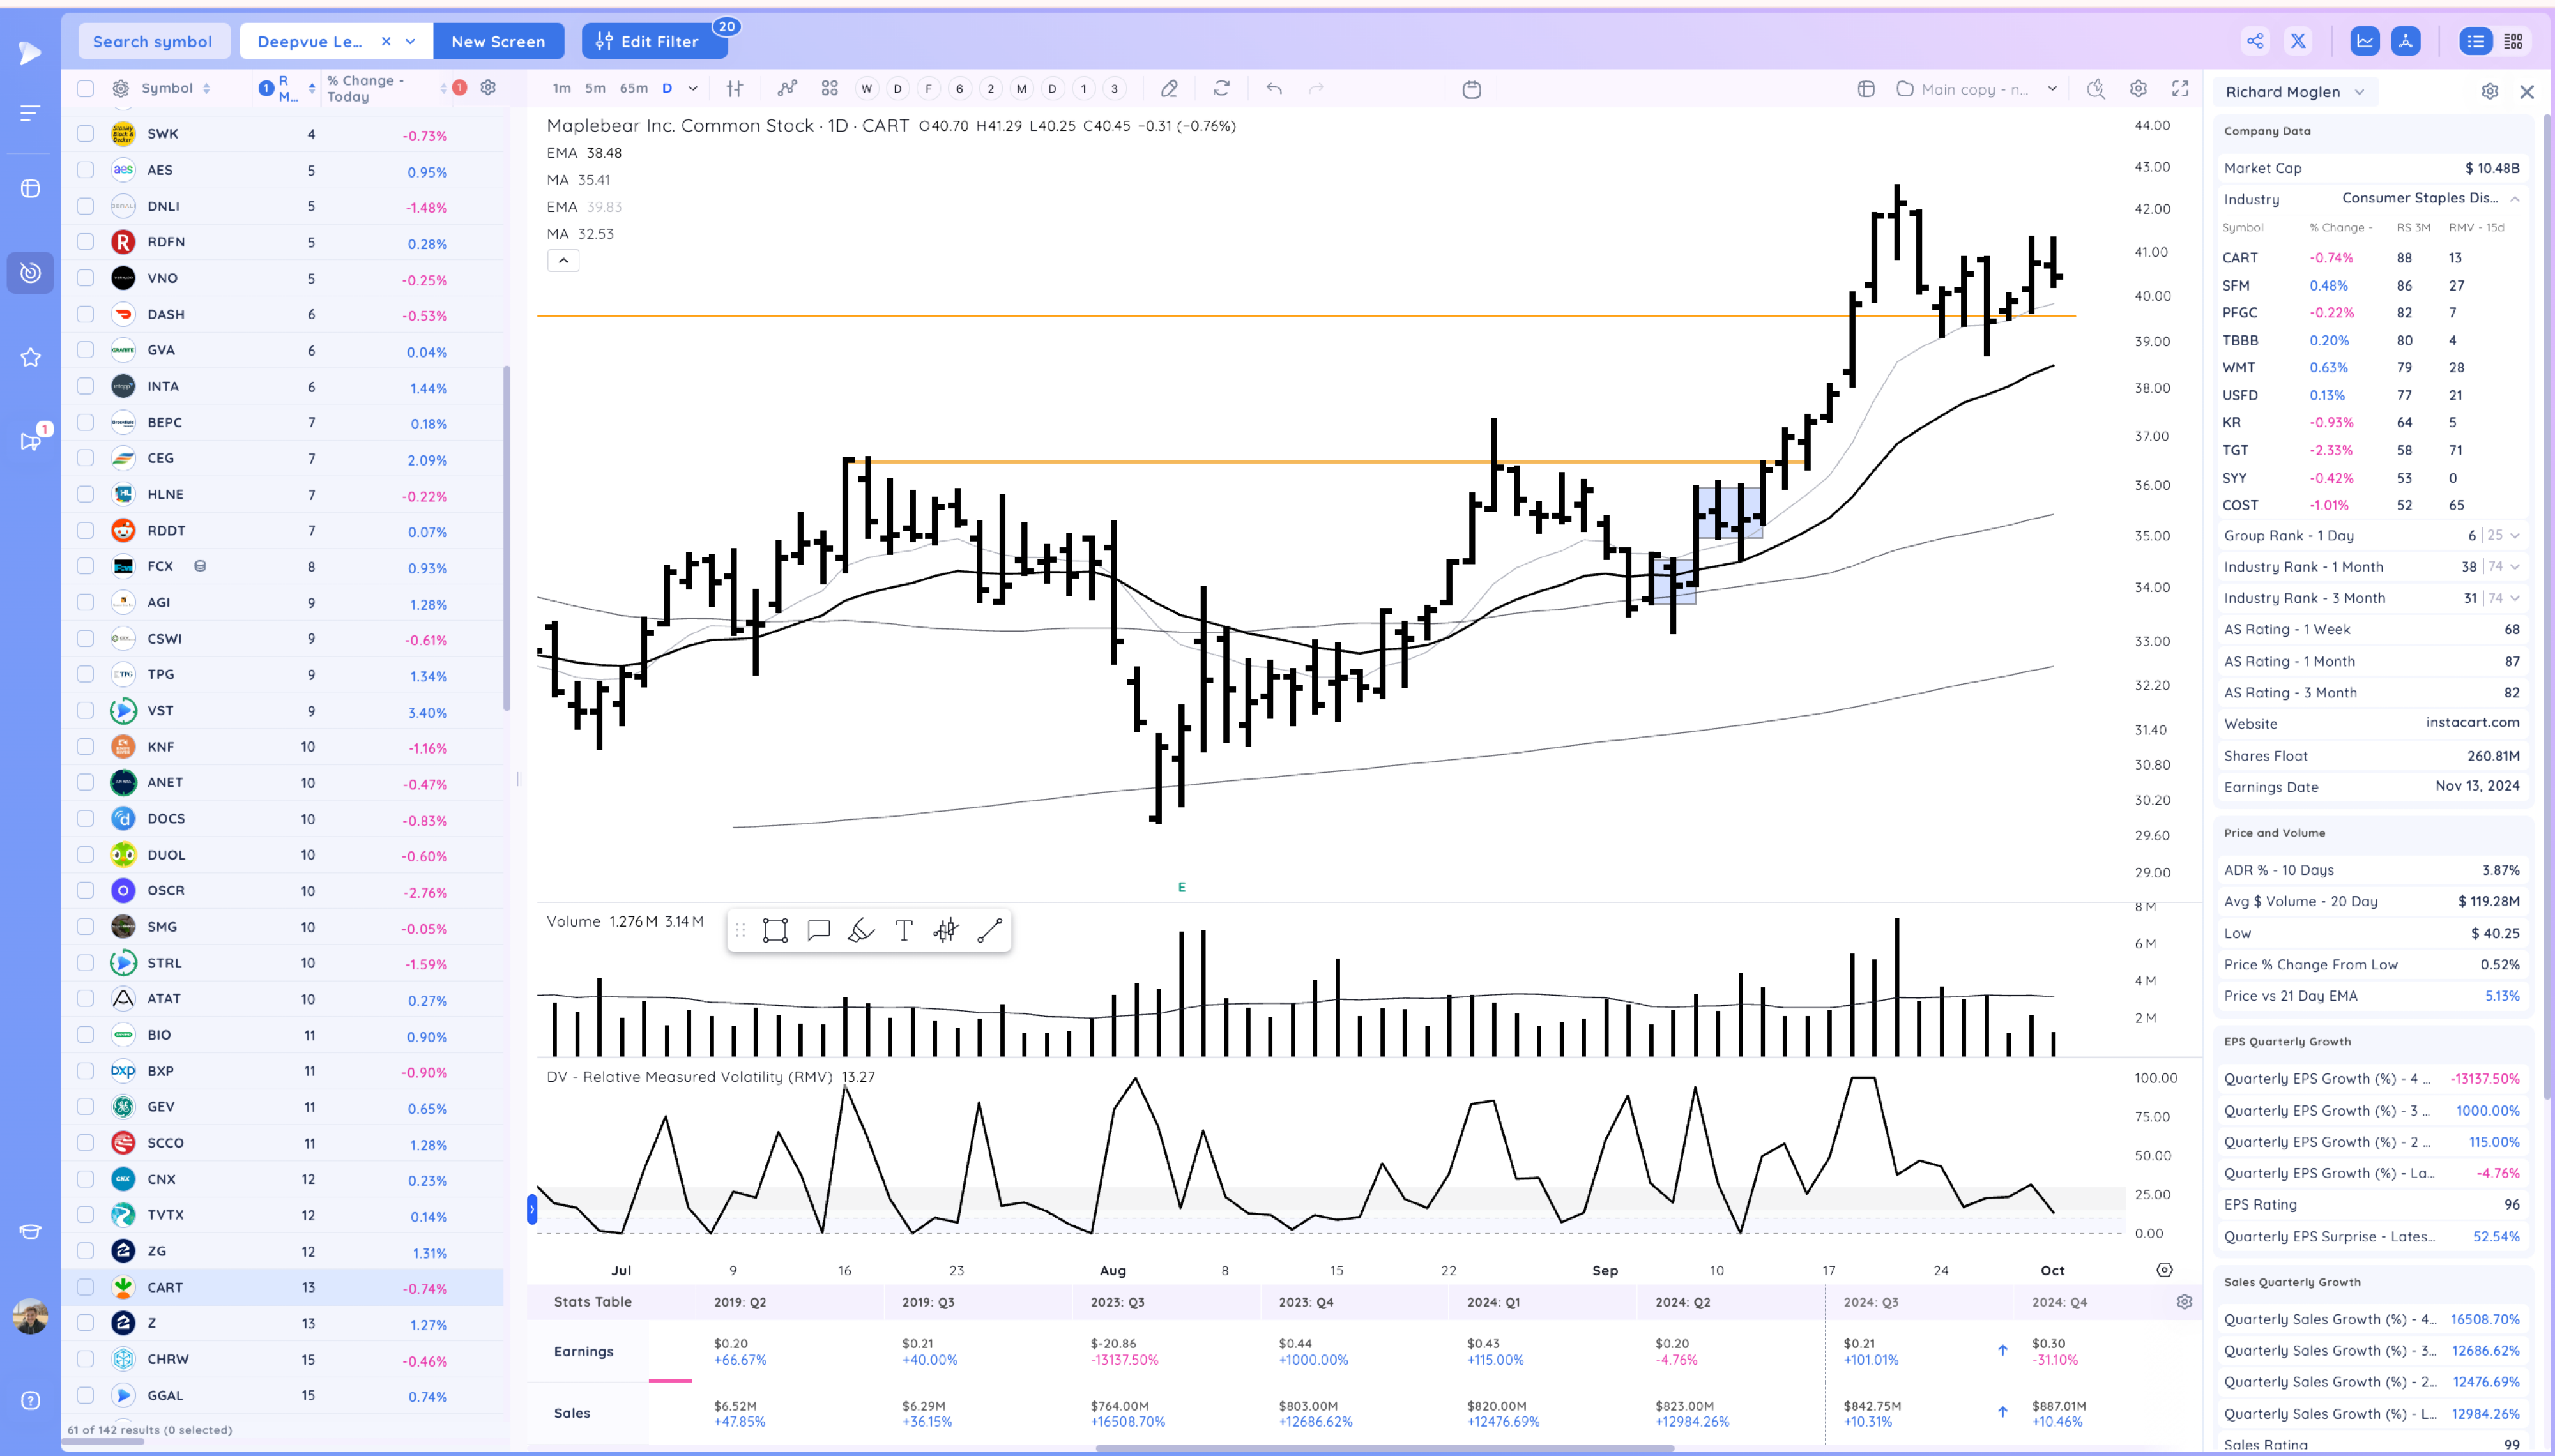Collapse the indicator legend chevron
This screenshot has height=1456, width=2555.
[563, 261]
